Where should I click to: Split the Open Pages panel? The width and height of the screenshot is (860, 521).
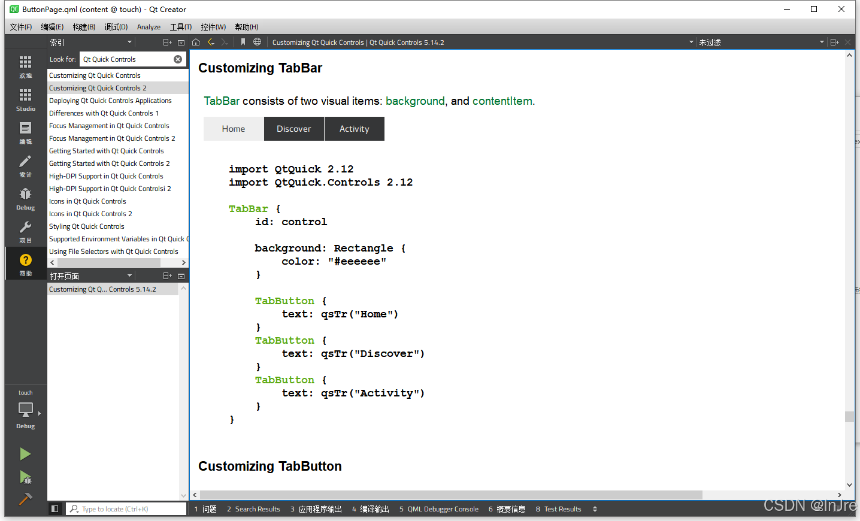pos(167,276)
